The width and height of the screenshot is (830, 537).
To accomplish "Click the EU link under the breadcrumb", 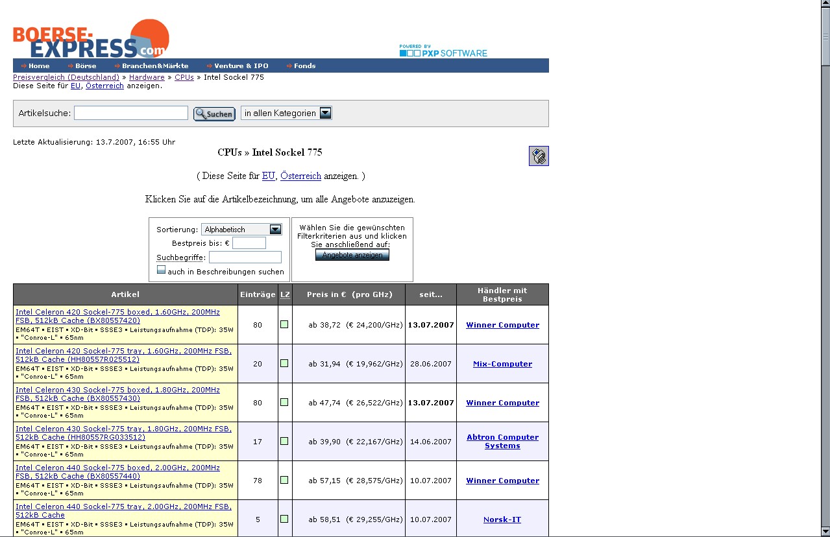I will pos(76,86).
